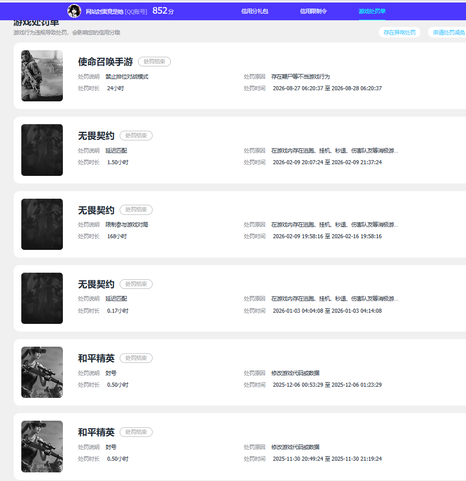Click the time range starting 2026-02-09 19:58:16
The height and width of the screenshot is (481, 466).
327,237
